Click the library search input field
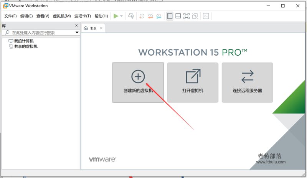The image size is (307, 178). pos(41,33)
